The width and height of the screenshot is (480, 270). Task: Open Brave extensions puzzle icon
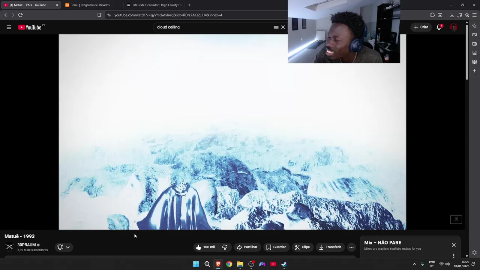(x=433, y=15)
